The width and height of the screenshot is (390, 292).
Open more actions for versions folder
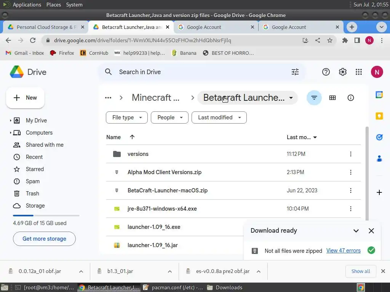350,154
